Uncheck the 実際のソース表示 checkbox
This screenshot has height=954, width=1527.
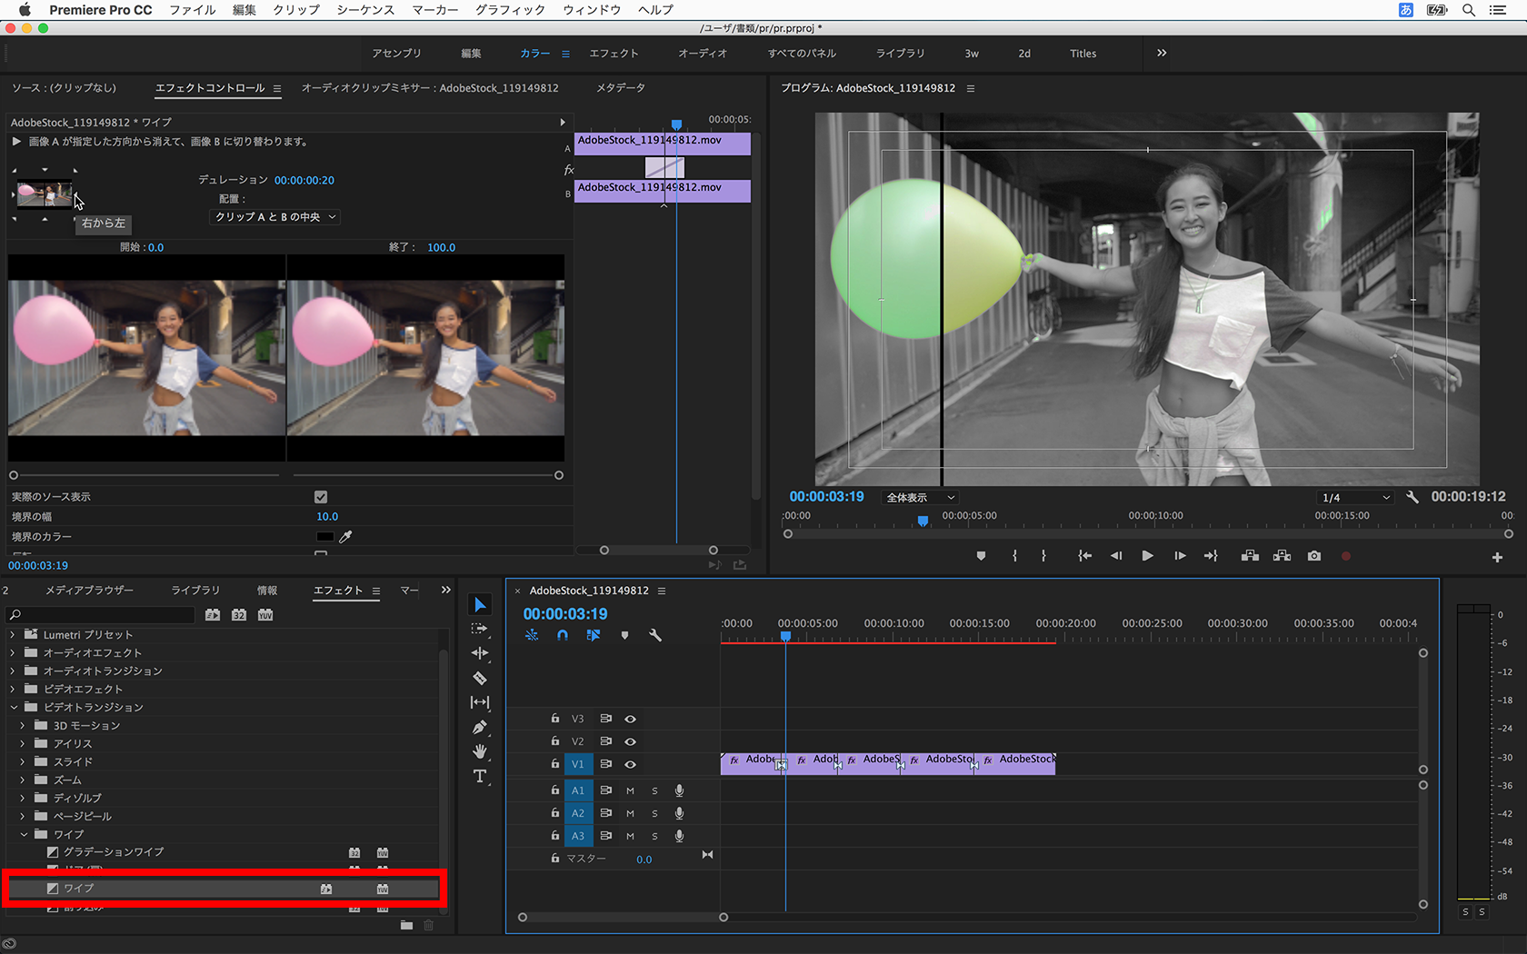[x=321, y=497]
